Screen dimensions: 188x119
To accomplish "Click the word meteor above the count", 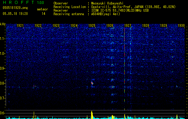I will 42,10.
